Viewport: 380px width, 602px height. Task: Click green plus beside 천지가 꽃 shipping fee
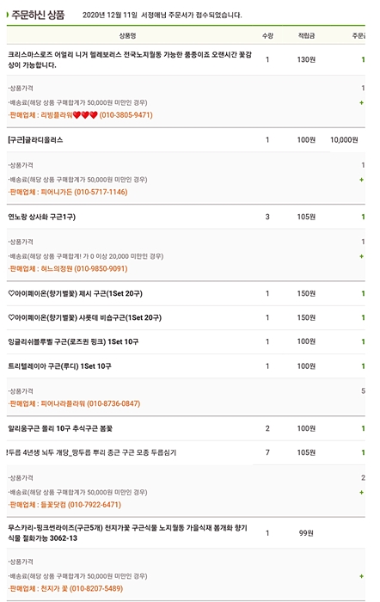pyautogui.click(x=361, y=576)
